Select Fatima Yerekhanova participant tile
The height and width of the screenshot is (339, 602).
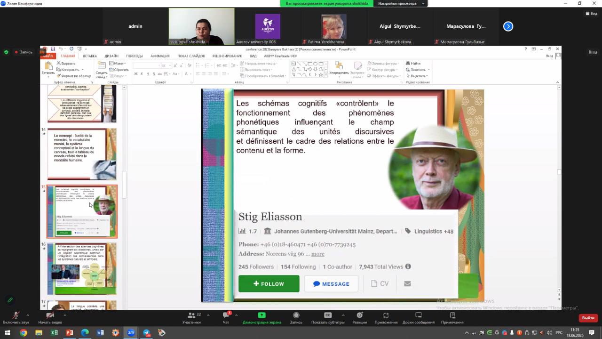click(x=334, y=26)
